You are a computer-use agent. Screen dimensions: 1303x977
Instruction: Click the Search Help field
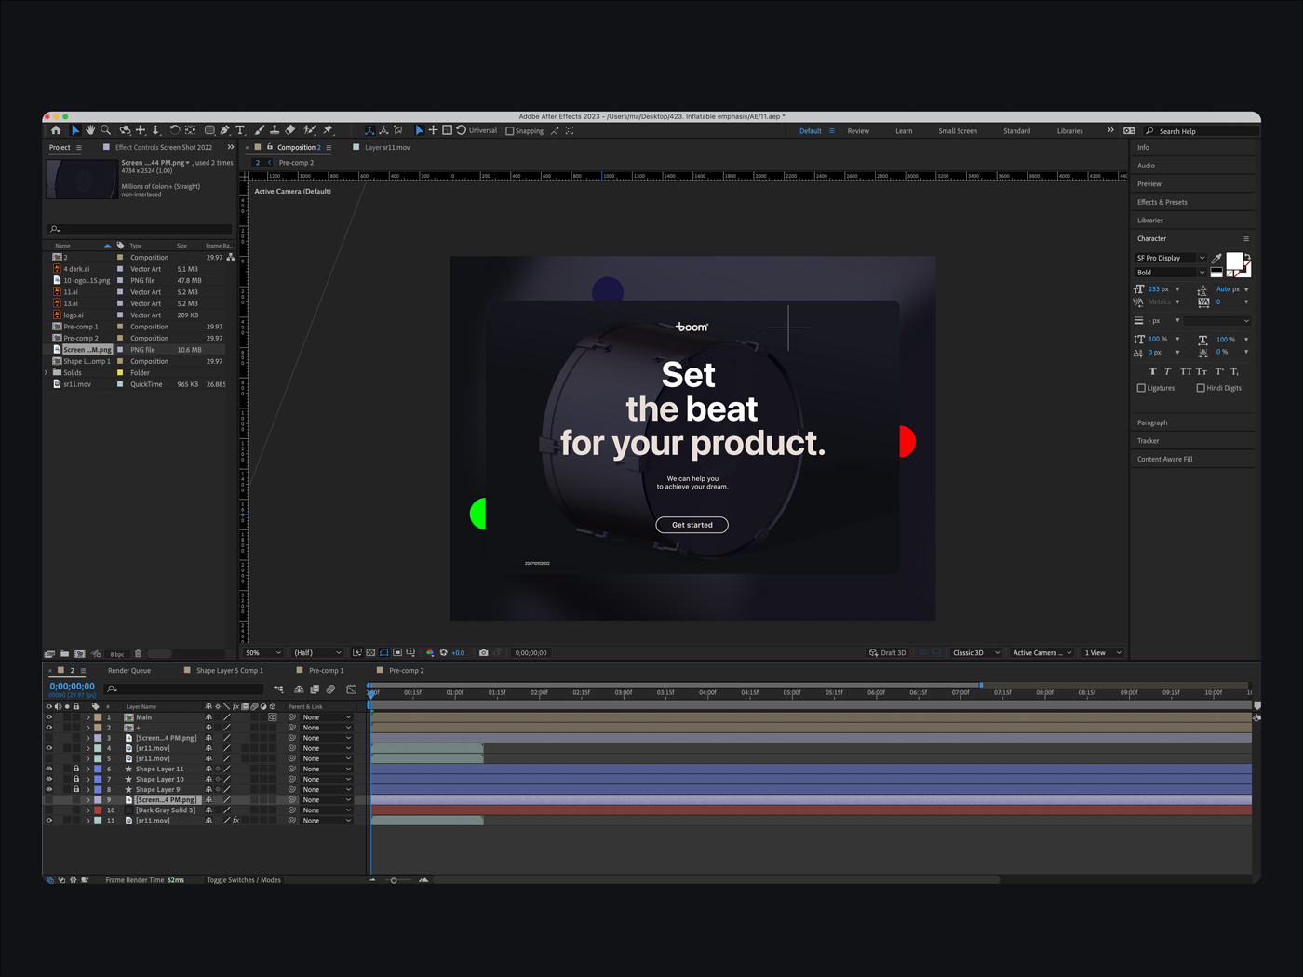[1200, 131]
